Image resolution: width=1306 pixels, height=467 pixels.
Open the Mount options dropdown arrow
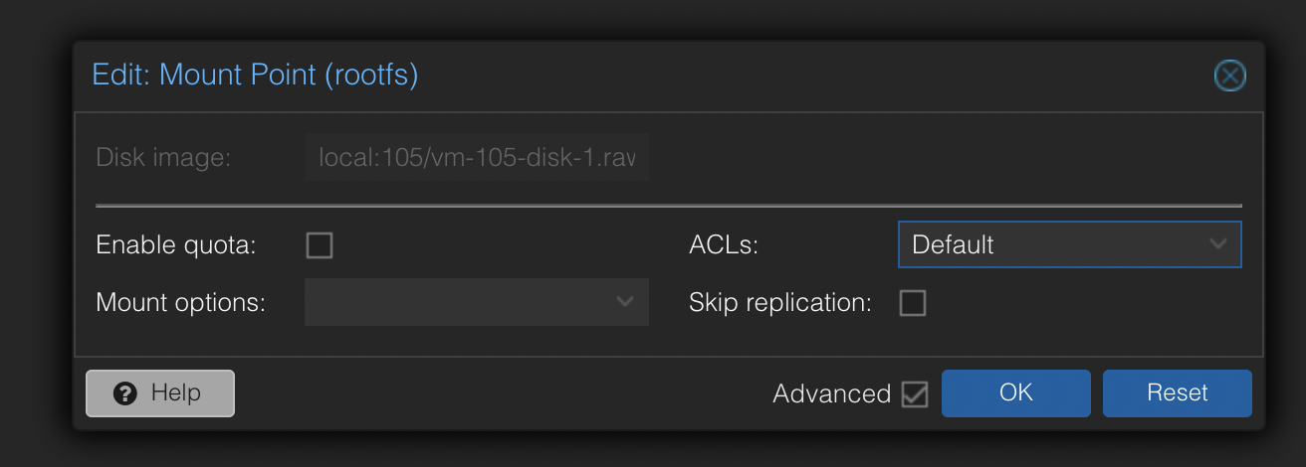pyautogui.click(x=625, y=302)
